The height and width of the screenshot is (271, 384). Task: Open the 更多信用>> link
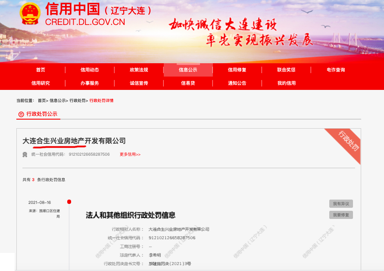130,154
